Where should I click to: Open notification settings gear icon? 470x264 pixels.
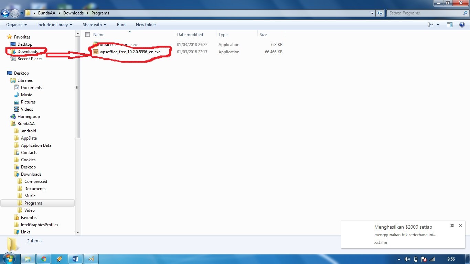452,225
